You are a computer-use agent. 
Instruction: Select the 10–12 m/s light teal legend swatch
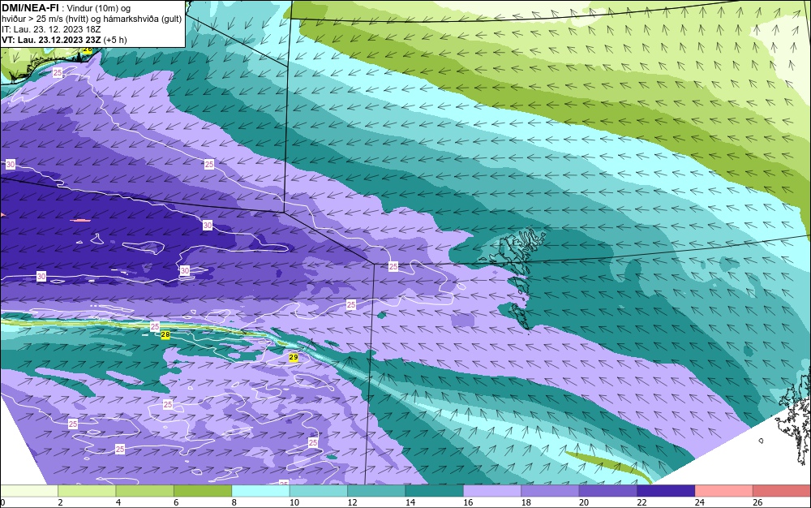319,490
